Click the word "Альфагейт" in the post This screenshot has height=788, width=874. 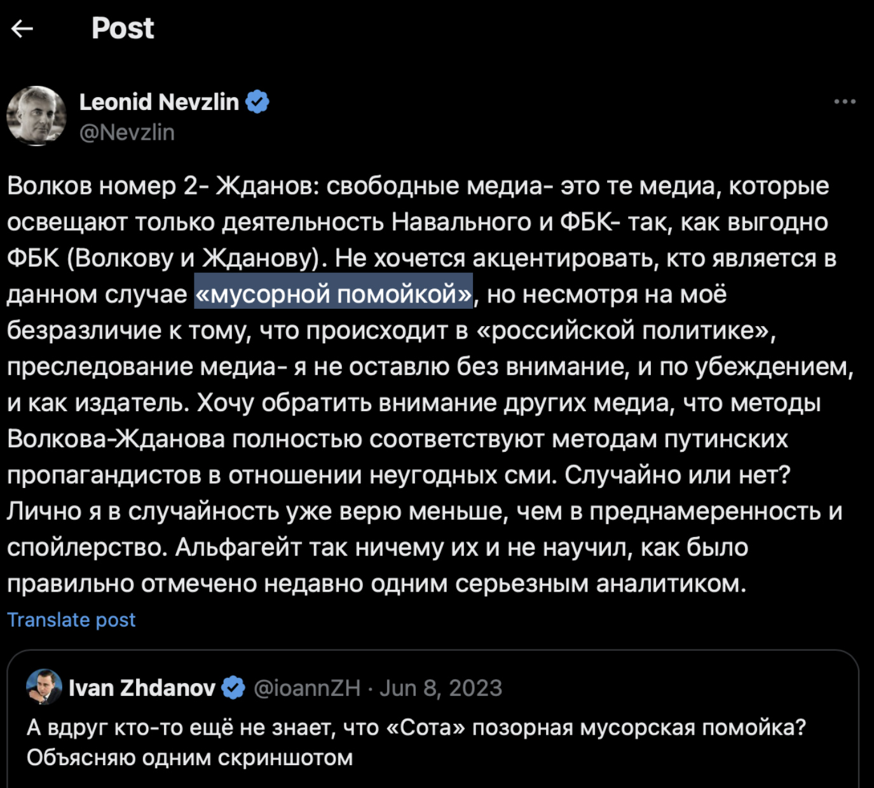(x=238, y=547)
